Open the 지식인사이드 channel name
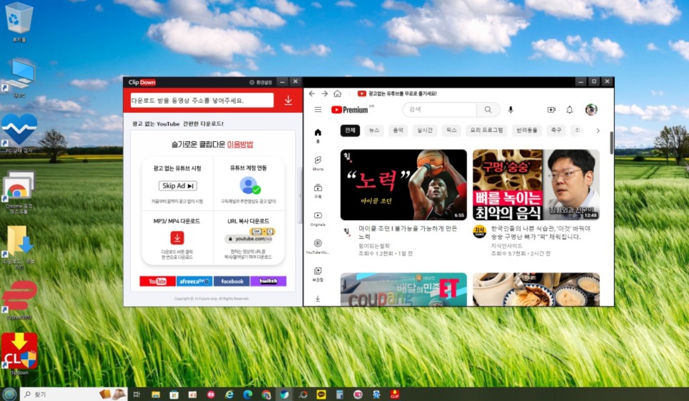Image resolution: width=689 pixels, height=401 pixels. 507,246
